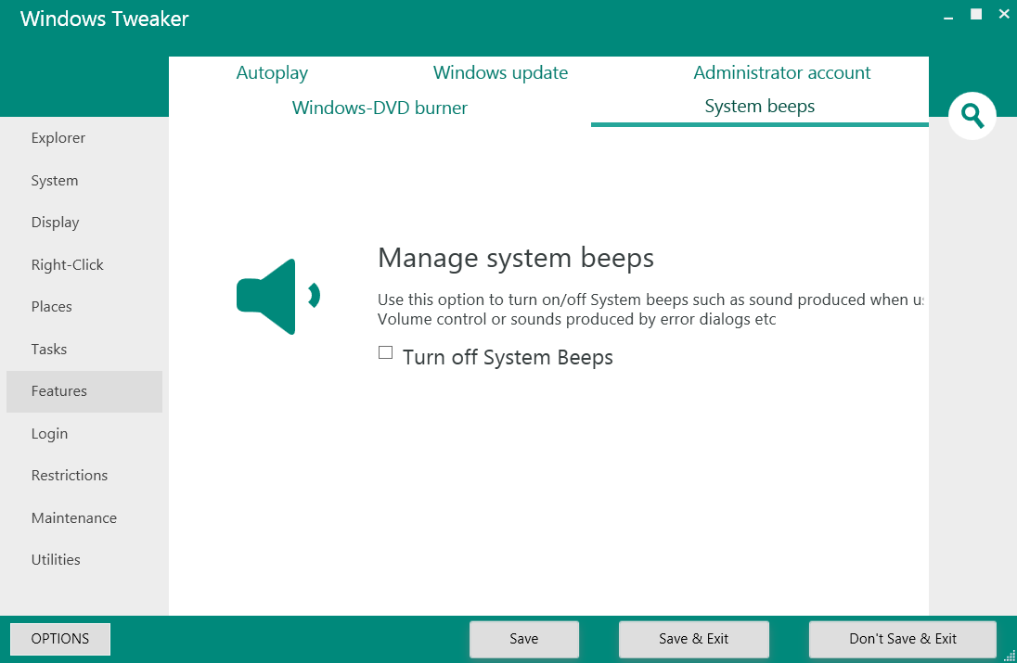Select the Administrator account tab
This screenshot has height=663, width=1017.
point(781,73)
